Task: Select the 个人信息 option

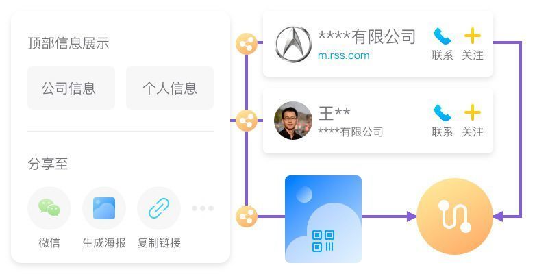Action: [170, 88]
